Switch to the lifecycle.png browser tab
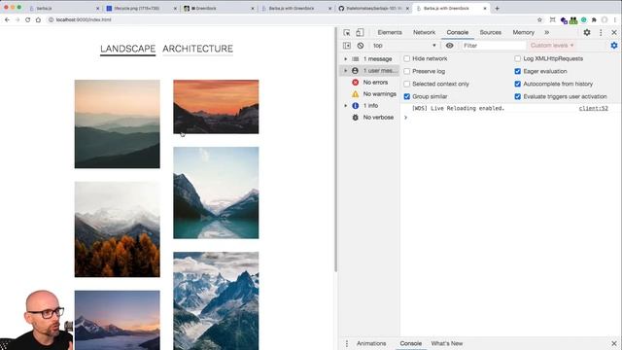The height and width of the screenshot is (350, 622). point(141,8)
